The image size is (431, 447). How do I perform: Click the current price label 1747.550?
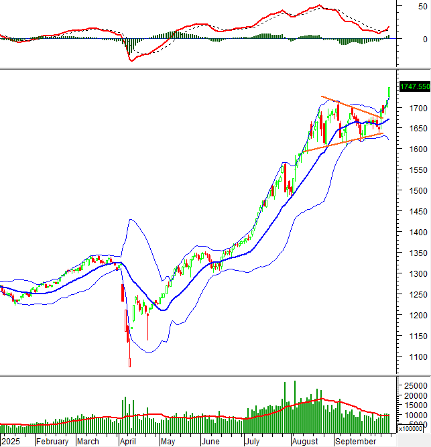click(x=414, y=86)
